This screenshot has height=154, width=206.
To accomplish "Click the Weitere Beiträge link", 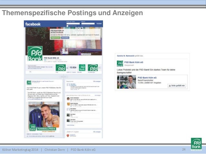I will tap(71, 125).
